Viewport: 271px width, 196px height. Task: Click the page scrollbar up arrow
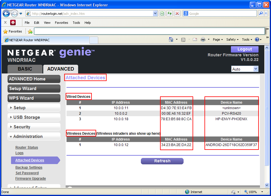pyautogui.click(x=267, y=48)
